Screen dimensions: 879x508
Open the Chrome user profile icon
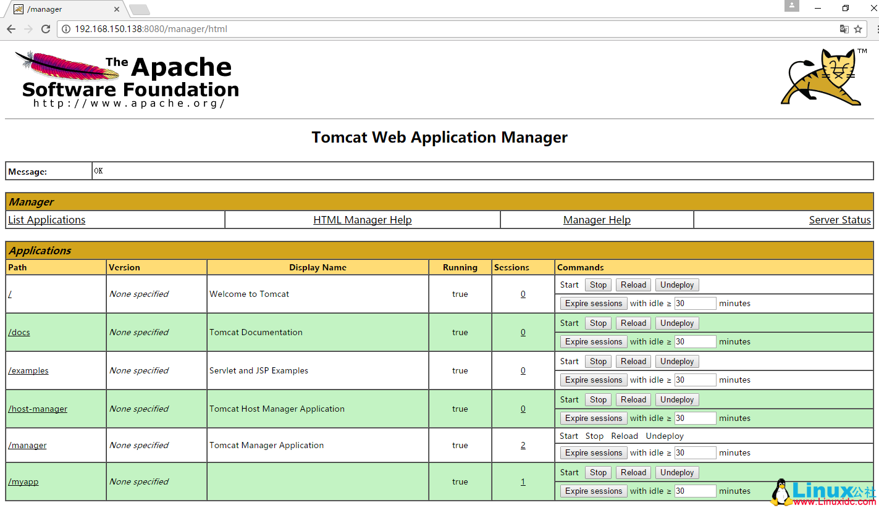[x=792, y=6]
